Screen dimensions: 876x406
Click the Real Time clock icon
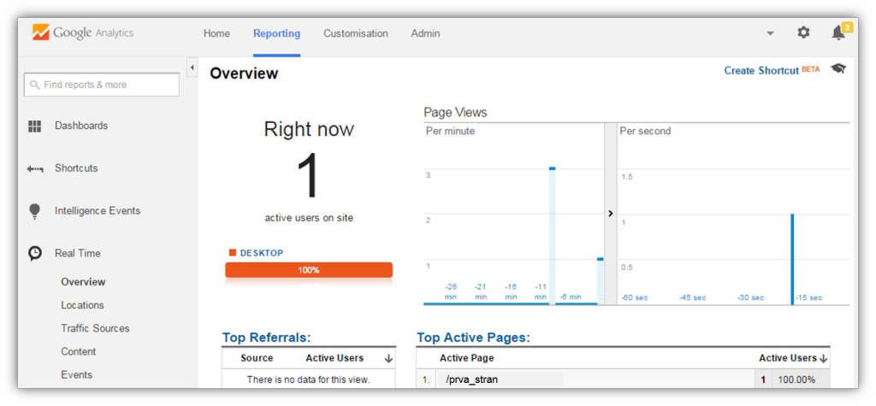[x=35, y=253]
